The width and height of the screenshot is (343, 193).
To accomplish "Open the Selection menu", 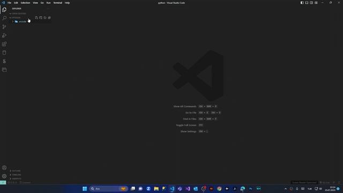I will point(25,3).
